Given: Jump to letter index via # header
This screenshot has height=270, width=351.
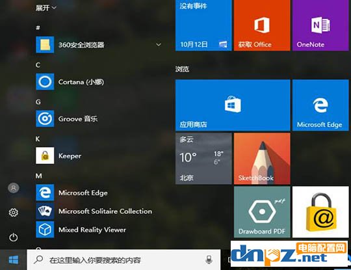Looking at the screenshot, I should pyautogui.click(x=38, y=28).
